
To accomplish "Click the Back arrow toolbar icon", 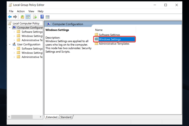I will coord(10,17).
